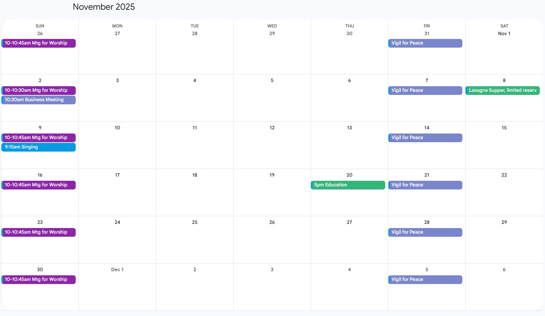545x316 pixels.
Task: Select the Dec 1 date label
Action: tap(117, 269)
